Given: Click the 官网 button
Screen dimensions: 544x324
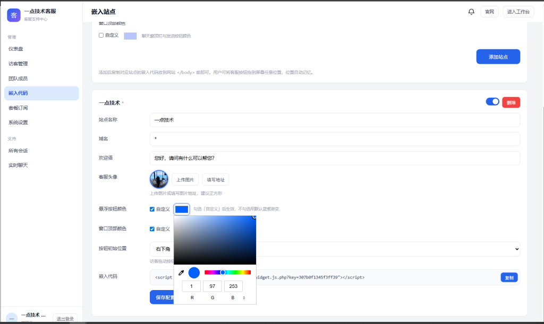Looking at the screenshot, I should point(489,12).
